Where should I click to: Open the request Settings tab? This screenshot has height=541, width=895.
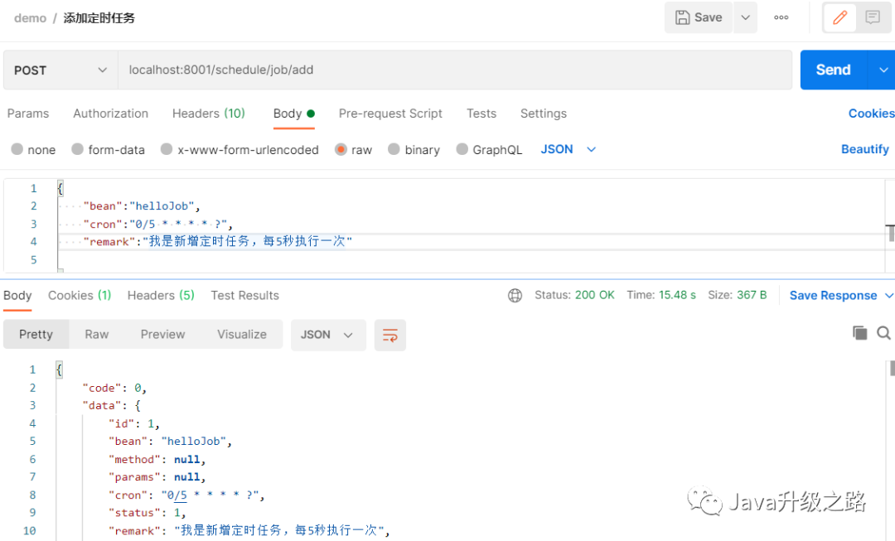pyautogui.click(x=544, y=114)
